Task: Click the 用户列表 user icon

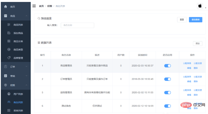Action: tap(9, 94)
